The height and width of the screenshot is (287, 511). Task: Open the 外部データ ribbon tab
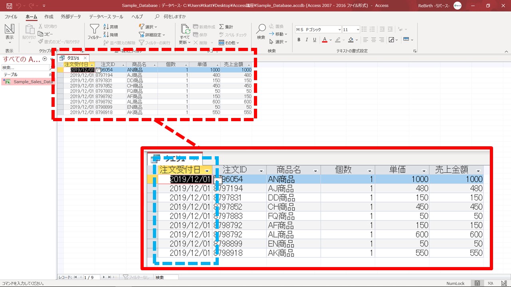[x=71, y=17]
